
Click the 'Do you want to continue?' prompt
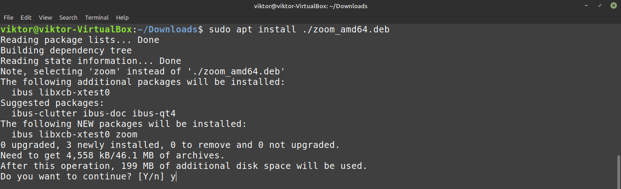tap(66, 177)
